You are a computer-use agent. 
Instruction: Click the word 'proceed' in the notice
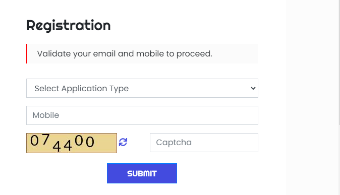[194, 54]
